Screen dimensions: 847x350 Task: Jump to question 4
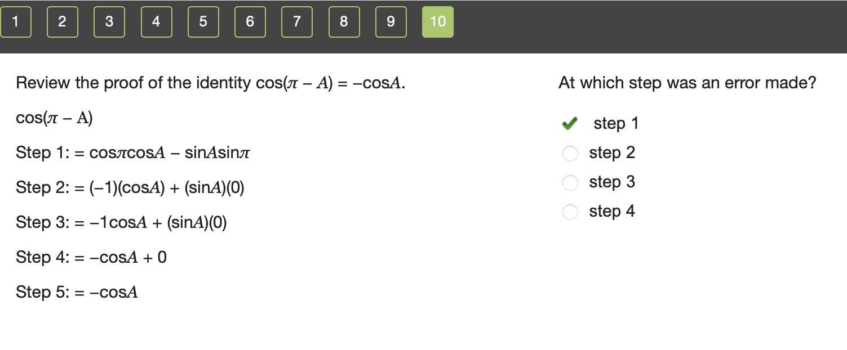pos(156,22)
